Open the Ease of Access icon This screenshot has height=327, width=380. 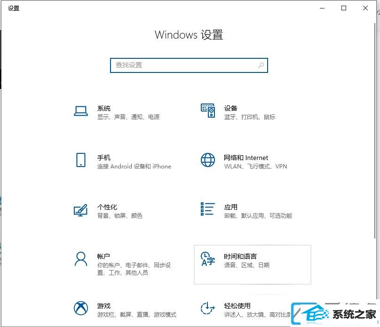(x=208, y=308)
